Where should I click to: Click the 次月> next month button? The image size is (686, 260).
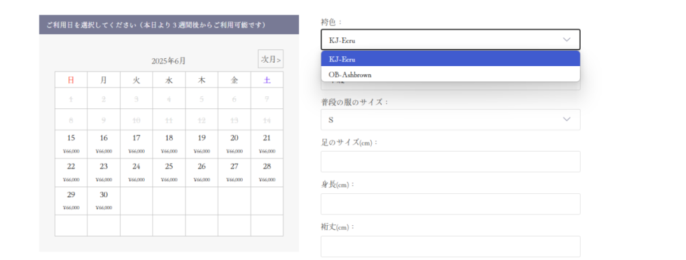tap(271, 59)
